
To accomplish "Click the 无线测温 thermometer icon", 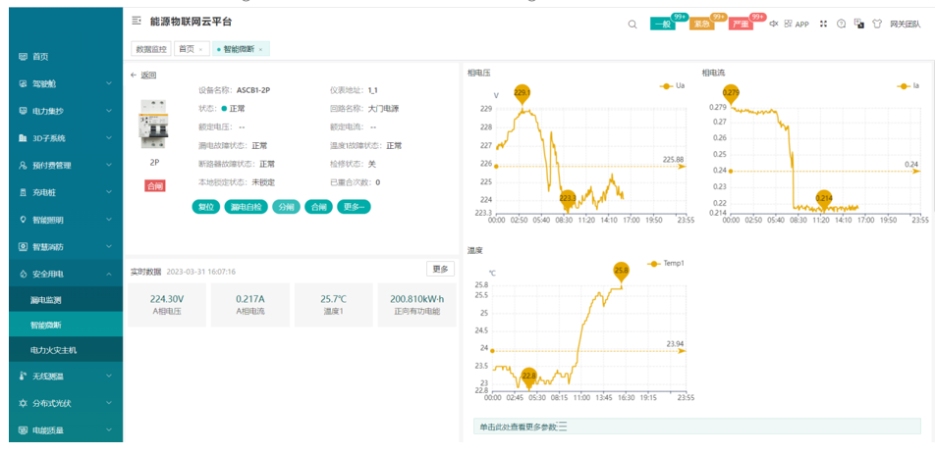I will 24,377.
